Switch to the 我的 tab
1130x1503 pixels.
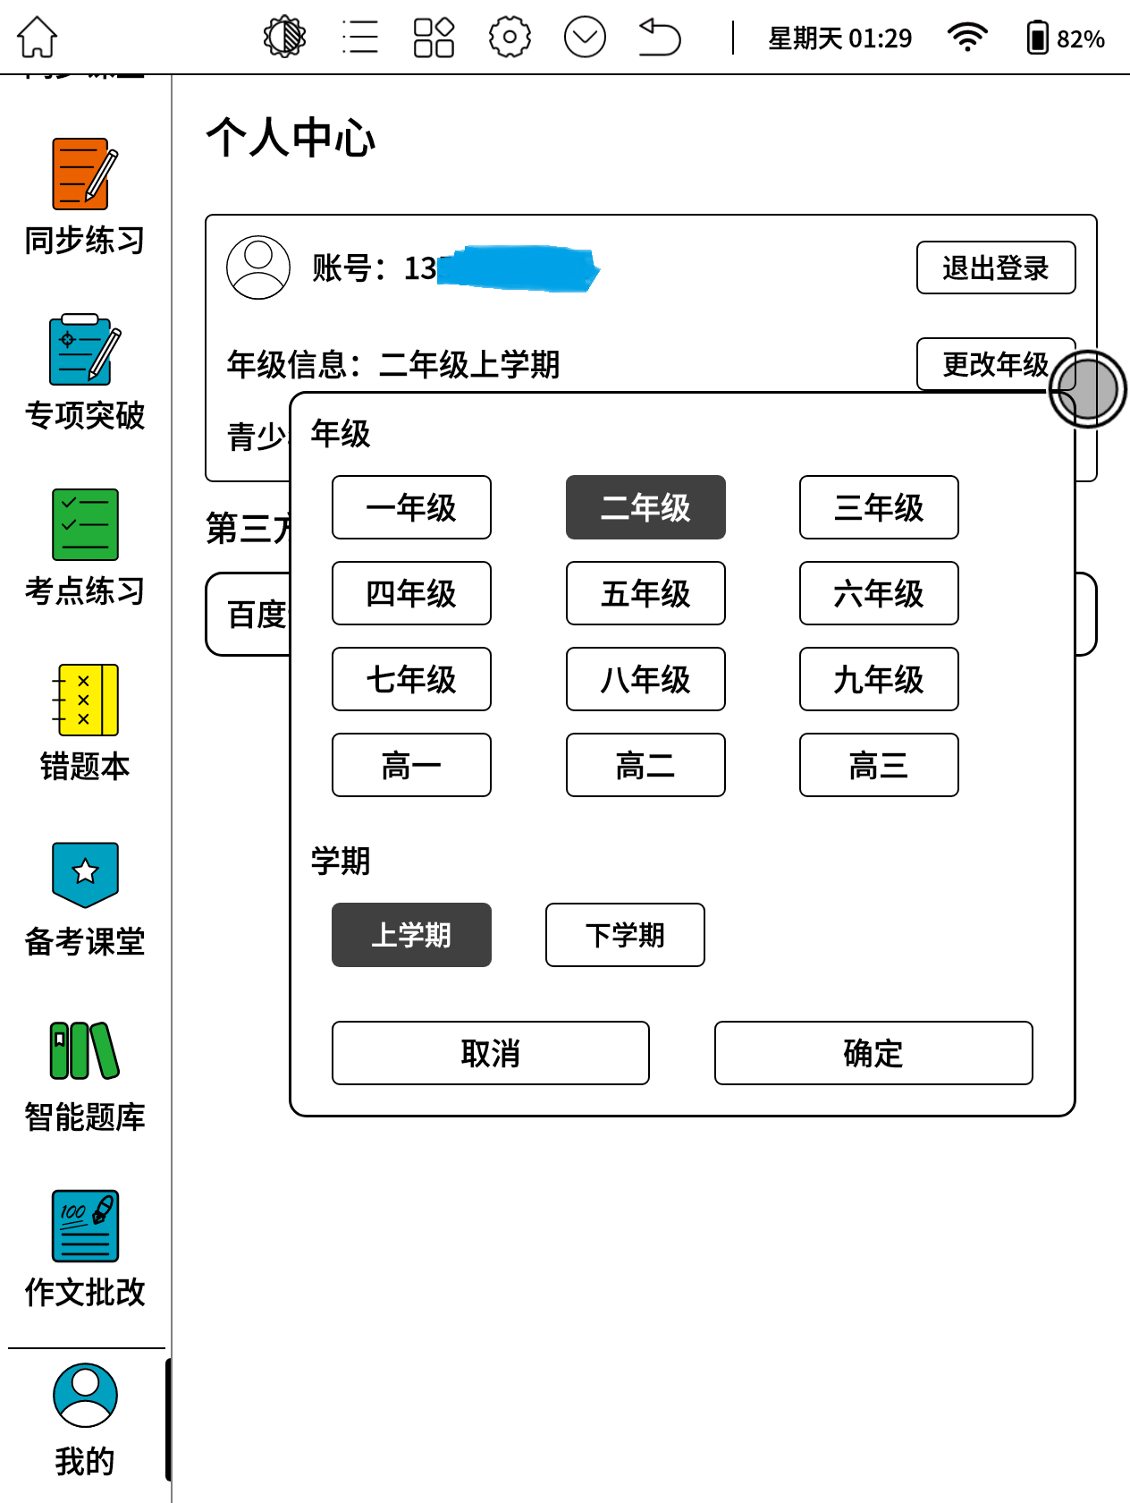click(85, 1420)
